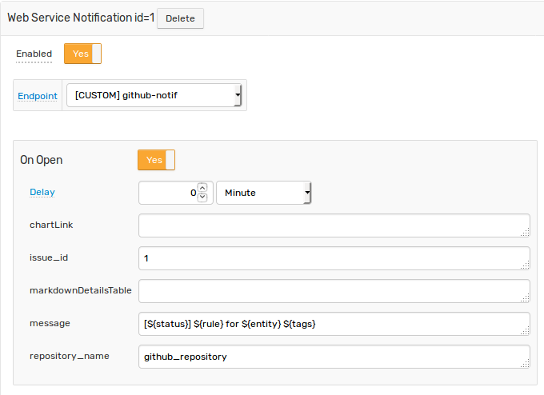The height and width of the screenshot is (395, 544).
Task: Toggle the On Open switch
Action: [x=156, y=160]
